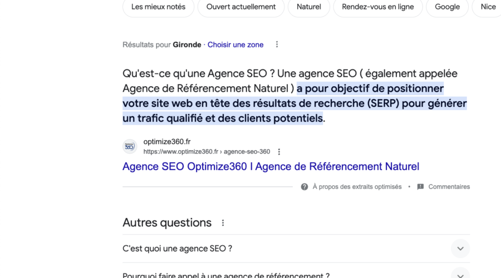Click "À propos des extraits optimisés" link
This screenshot has width=501, height=278.
click(357, 187)
